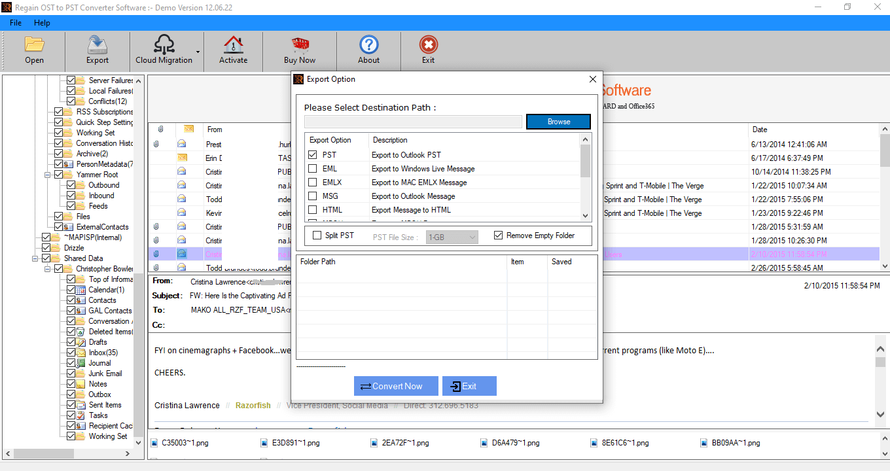Click email list scroll down arrow
The height and width of the screenshot is (471, 890).
coord(885,266)
